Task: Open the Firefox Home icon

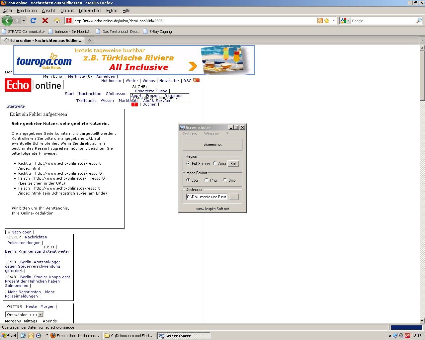Action: (x=57, y=21)
